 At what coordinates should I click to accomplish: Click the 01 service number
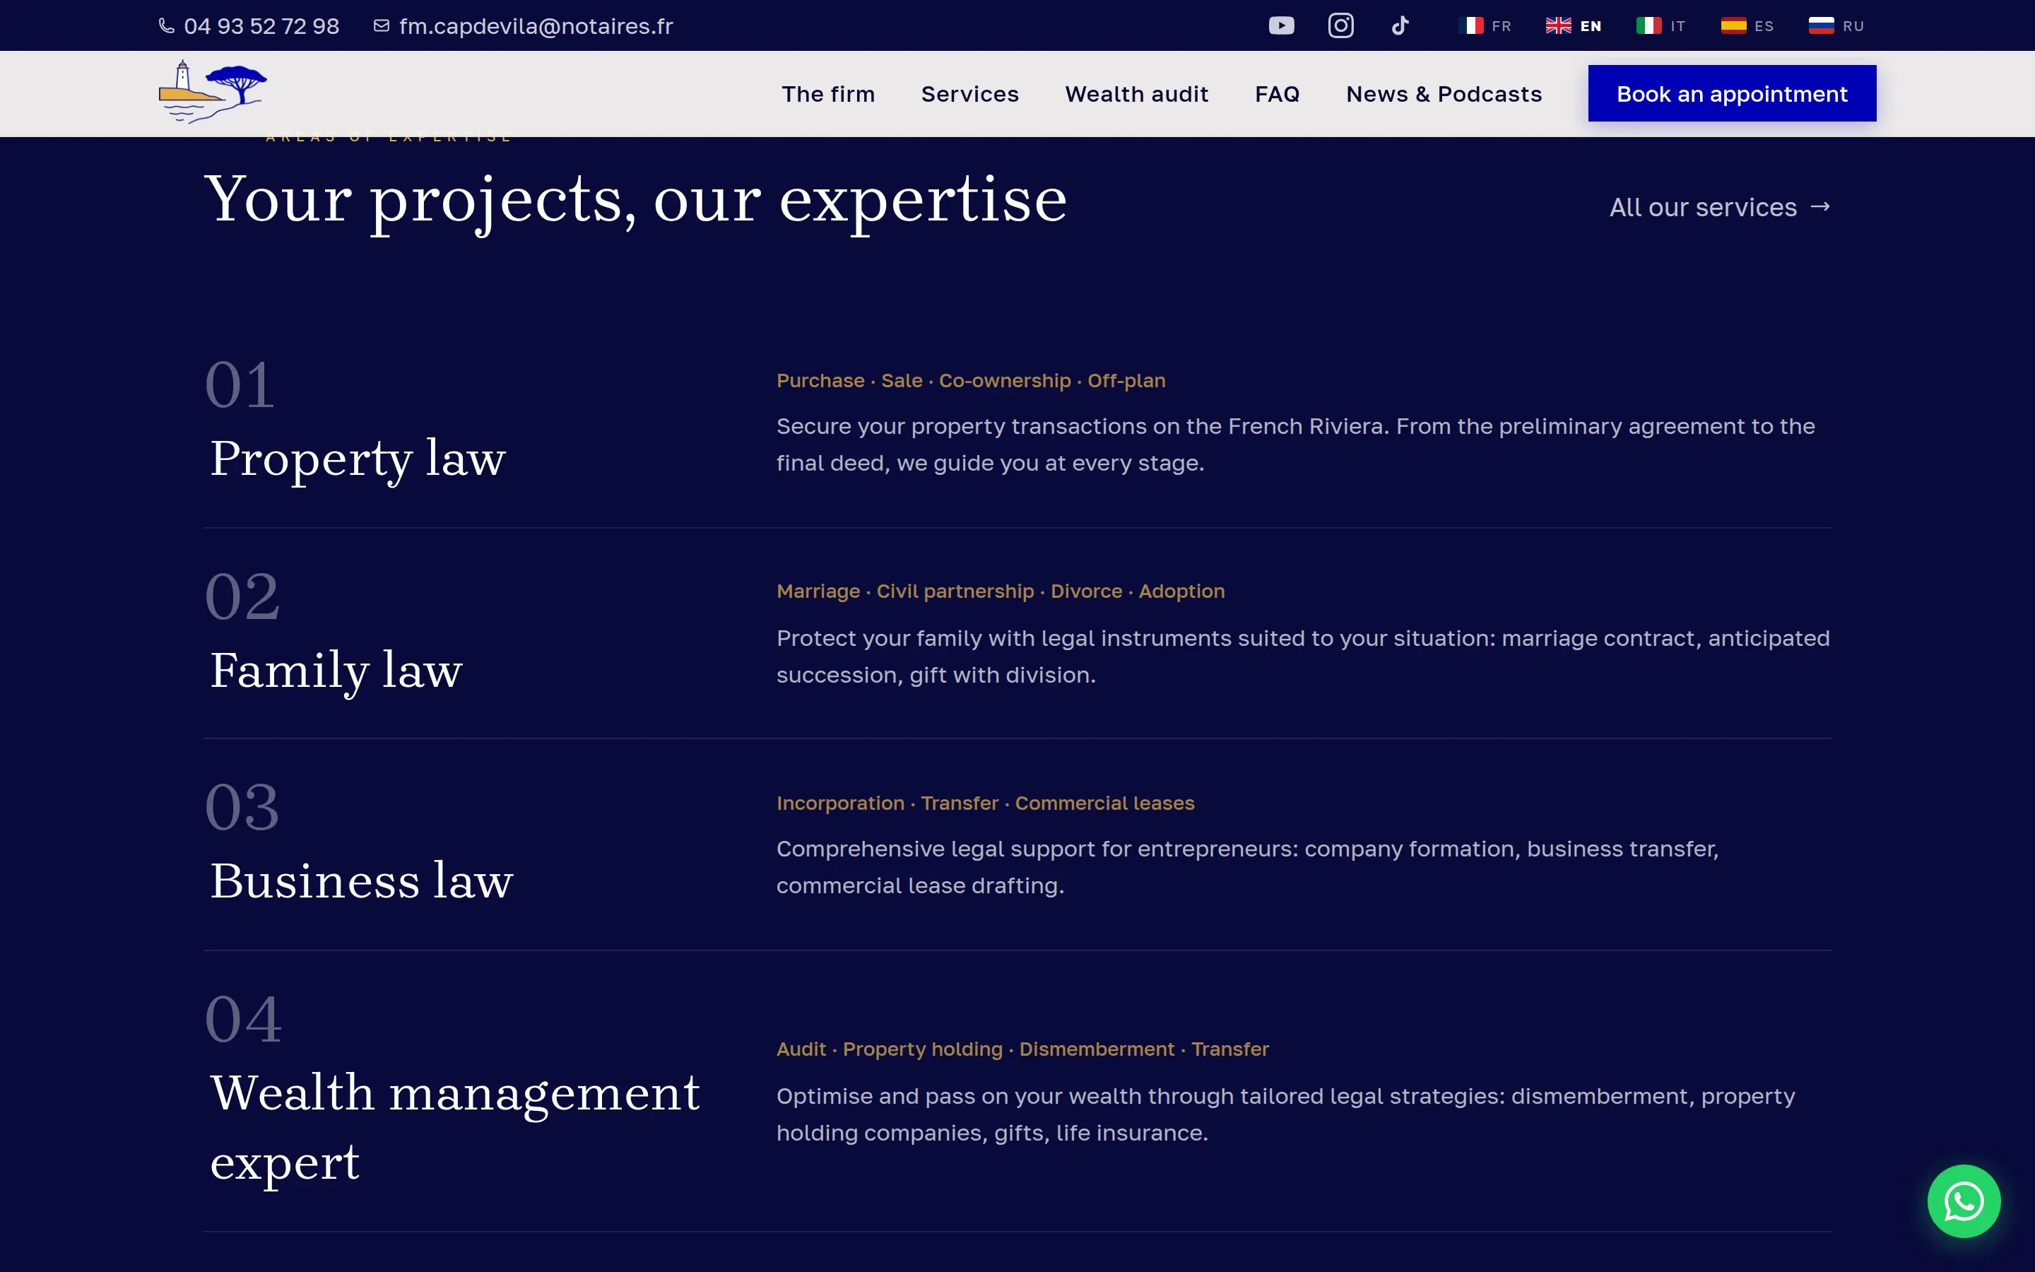pos(240,385)
